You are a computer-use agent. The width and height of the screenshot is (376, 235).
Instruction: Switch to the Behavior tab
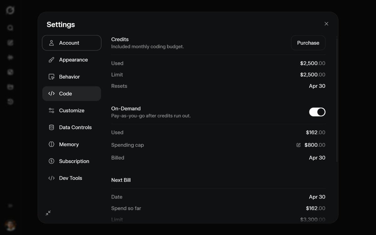tap(72, 77)
